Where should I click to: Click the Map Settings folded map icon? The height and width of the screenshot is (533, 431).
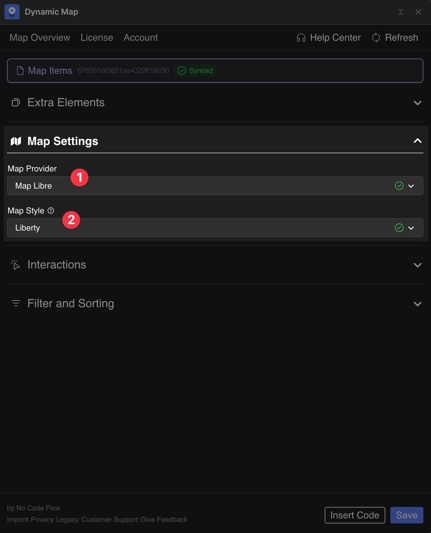[x=16, y=141]
